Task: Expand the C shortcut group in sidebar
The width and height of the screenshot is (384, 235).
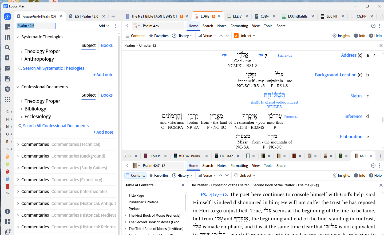Action: point(9,112)
